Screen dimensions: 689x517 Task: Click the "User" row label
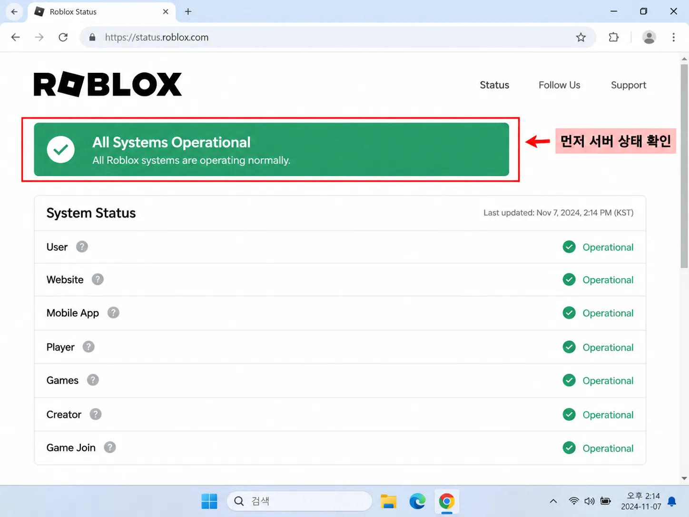pyautogui.click(x=57, y=247)
